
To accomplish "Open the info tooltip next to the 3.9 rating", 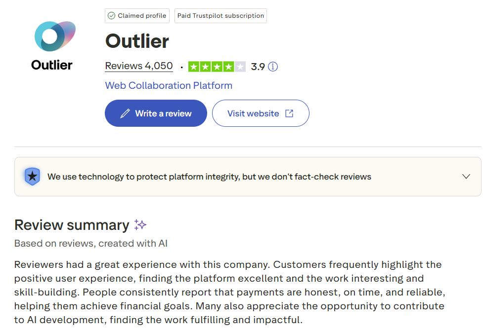I will coord(272,66).
